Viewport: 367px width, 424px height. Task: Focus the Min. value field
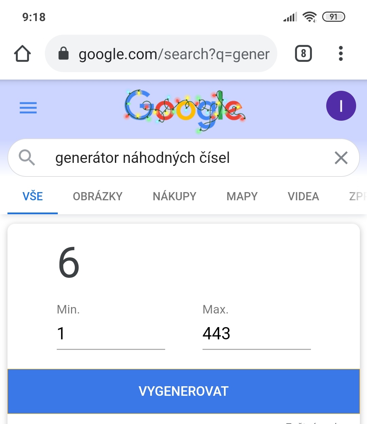click(110, 334)
